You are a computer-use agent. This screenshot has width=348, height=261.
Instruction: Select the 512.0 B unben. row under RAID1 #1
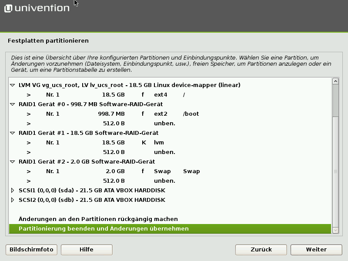click(x=170, y=152)
